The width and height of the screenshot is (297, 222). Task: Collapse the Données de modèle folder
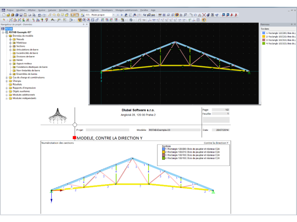pyautogui.click(x=7, y=36)
